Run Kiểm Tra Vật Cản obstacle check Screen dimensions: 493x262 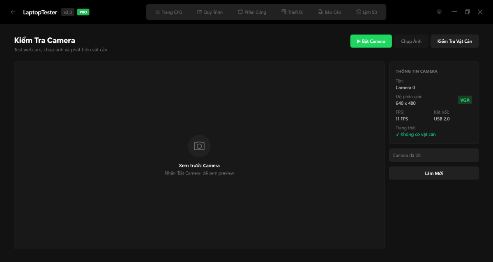[454, 41]
